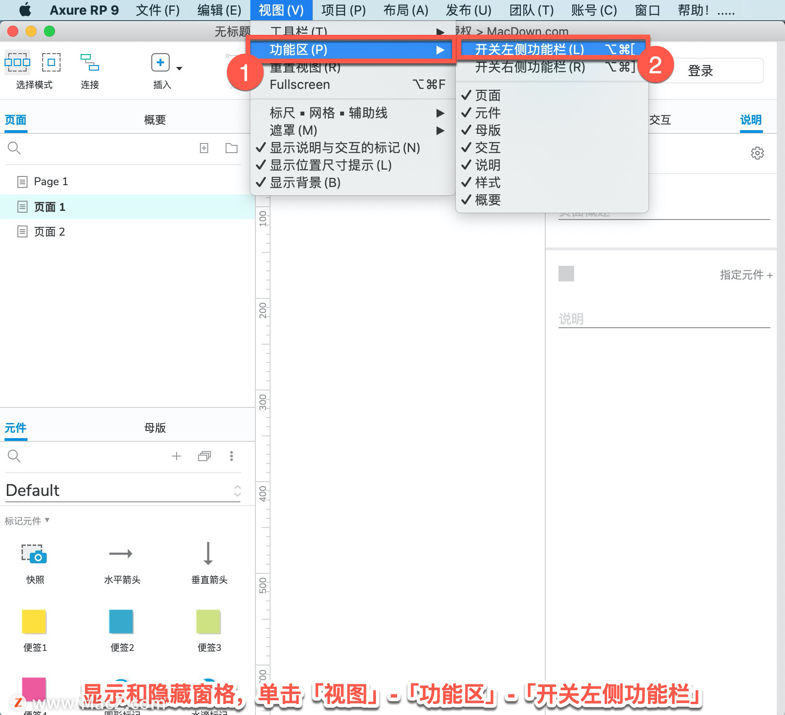Select the green sticky note 便签3
The width and height of the screenshot is (785, 715).
click(208, 622)
